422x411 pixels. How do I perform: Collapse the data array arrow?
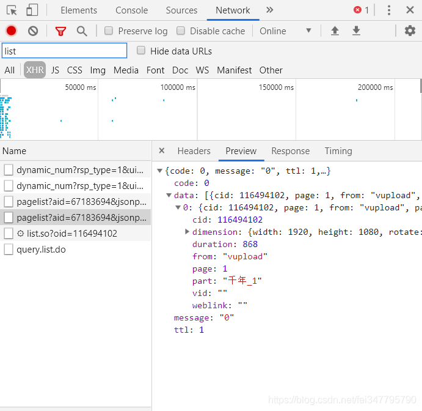click(x=169, y=195)
